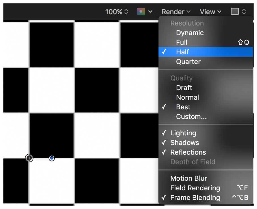The height and width of the screenshot is (209, 257).
Task: Expand the View dropdown menu
Action: [210, 12]
